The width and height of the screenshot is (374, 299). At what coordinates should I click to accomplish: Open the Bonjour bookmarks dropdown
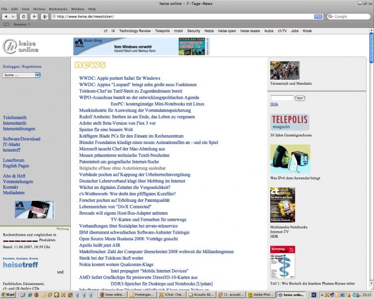(22, 24)
